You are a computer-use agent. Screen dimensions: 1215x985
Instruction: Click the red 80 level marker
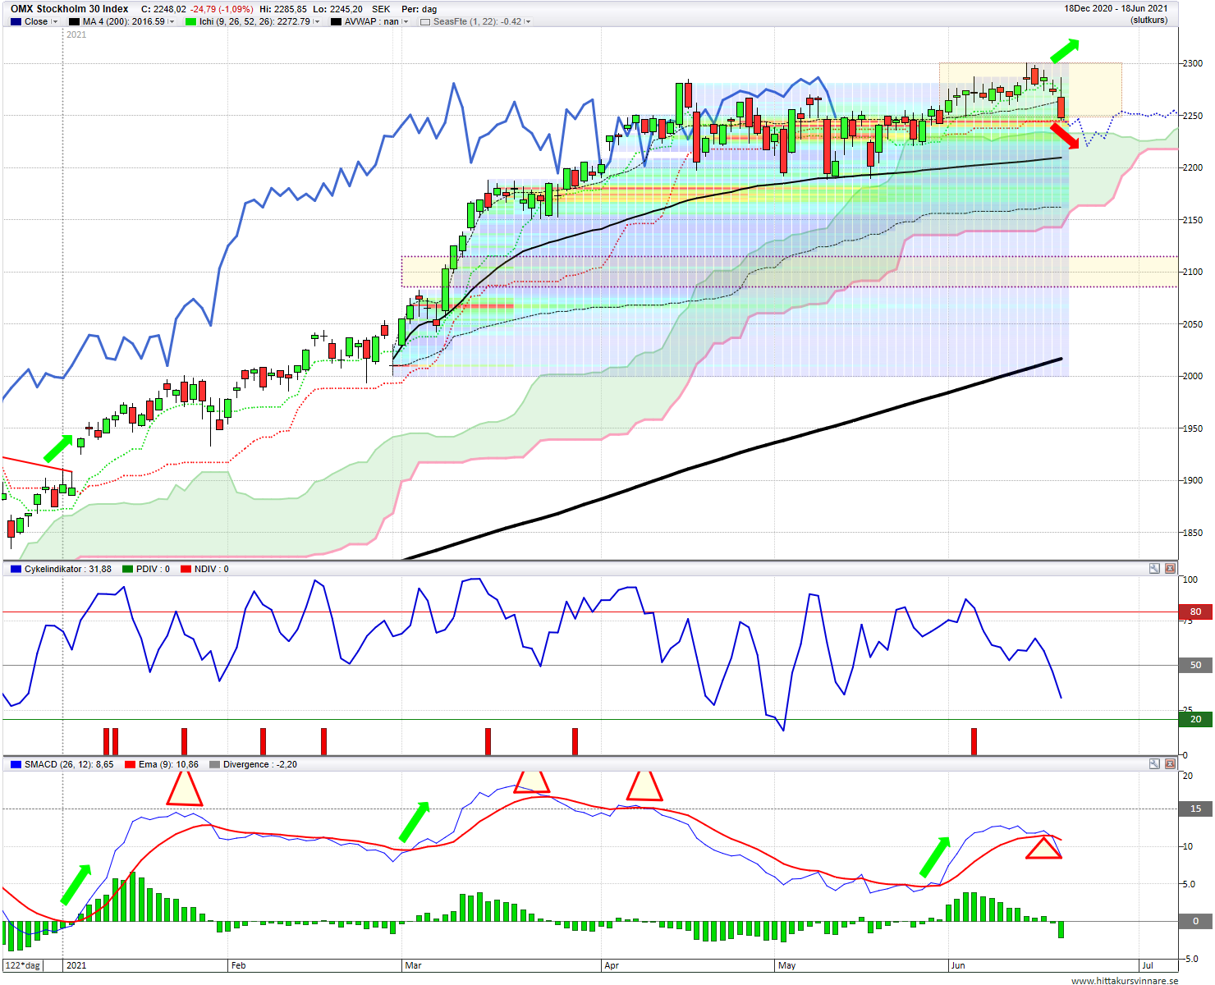[x=1195, y=612]
